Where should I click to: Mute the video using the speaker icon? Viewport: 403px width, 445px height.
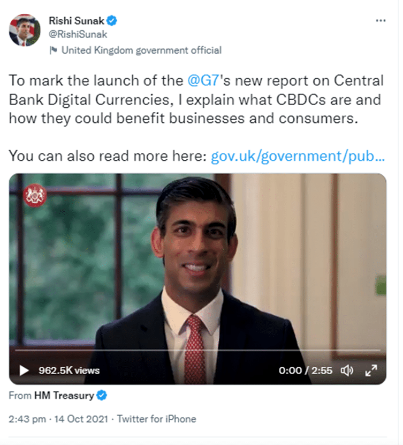(x=347, y=370)
